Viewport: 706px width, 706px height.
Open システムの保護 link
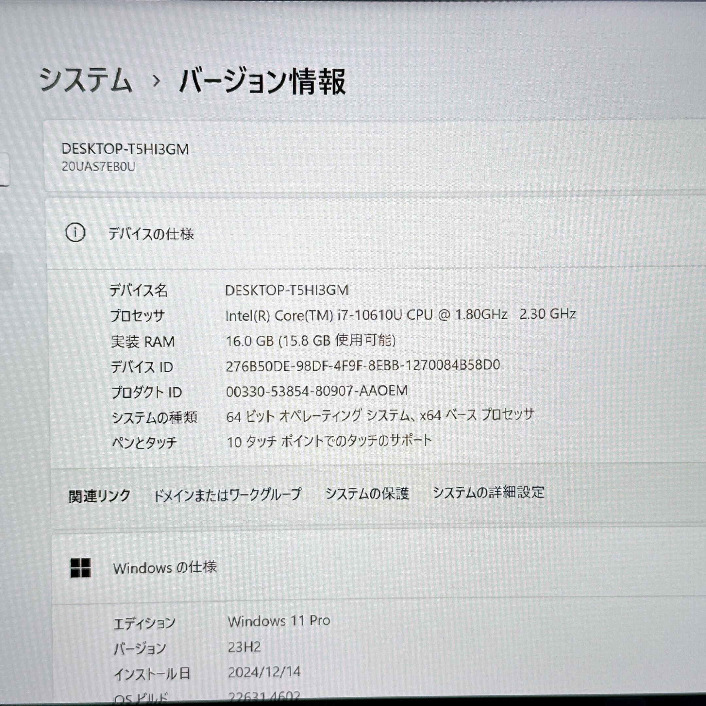tap(367, 494)
